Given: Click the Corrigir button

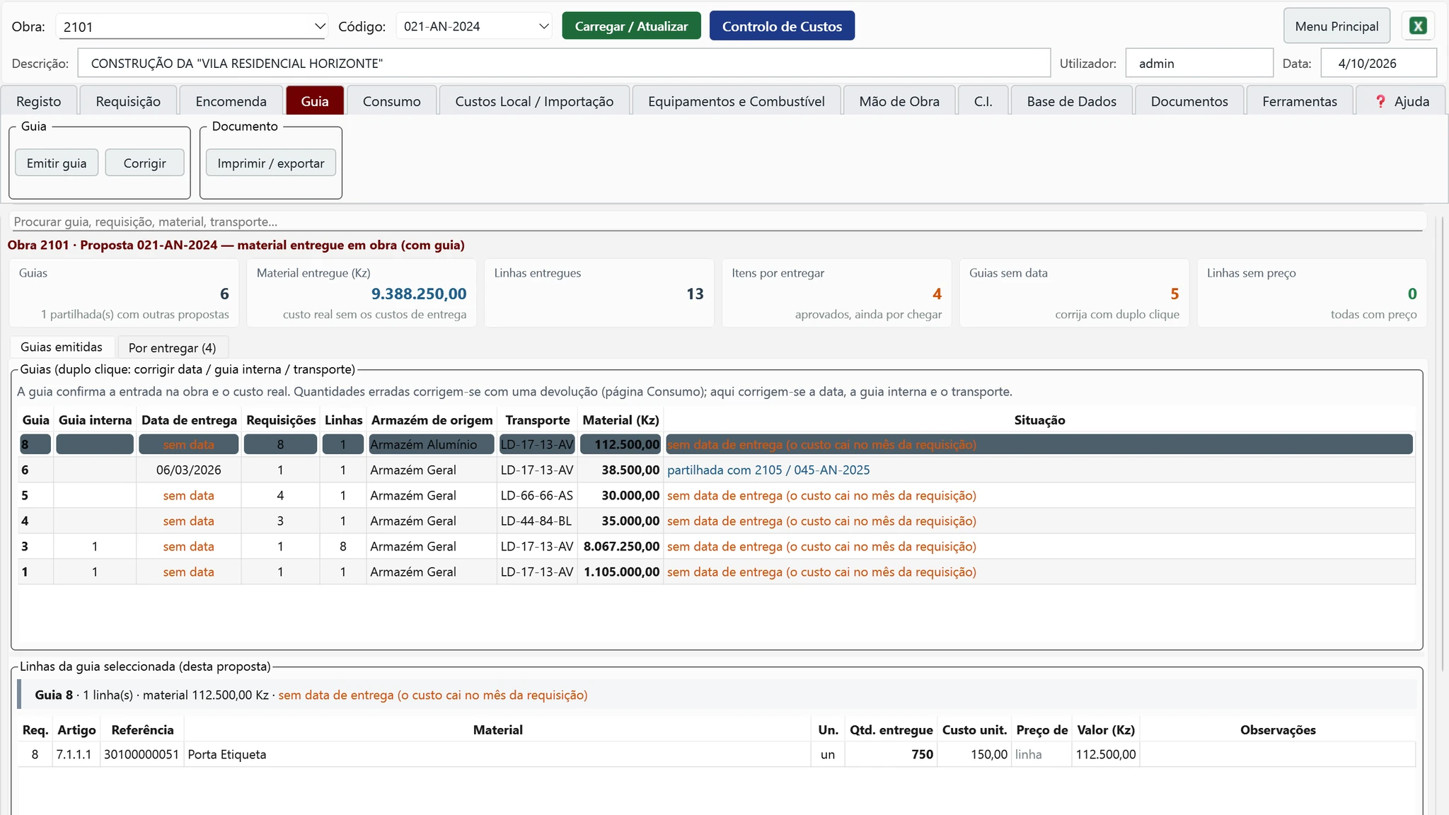Looking at the screenshot, I should click(x=144, y=163).
